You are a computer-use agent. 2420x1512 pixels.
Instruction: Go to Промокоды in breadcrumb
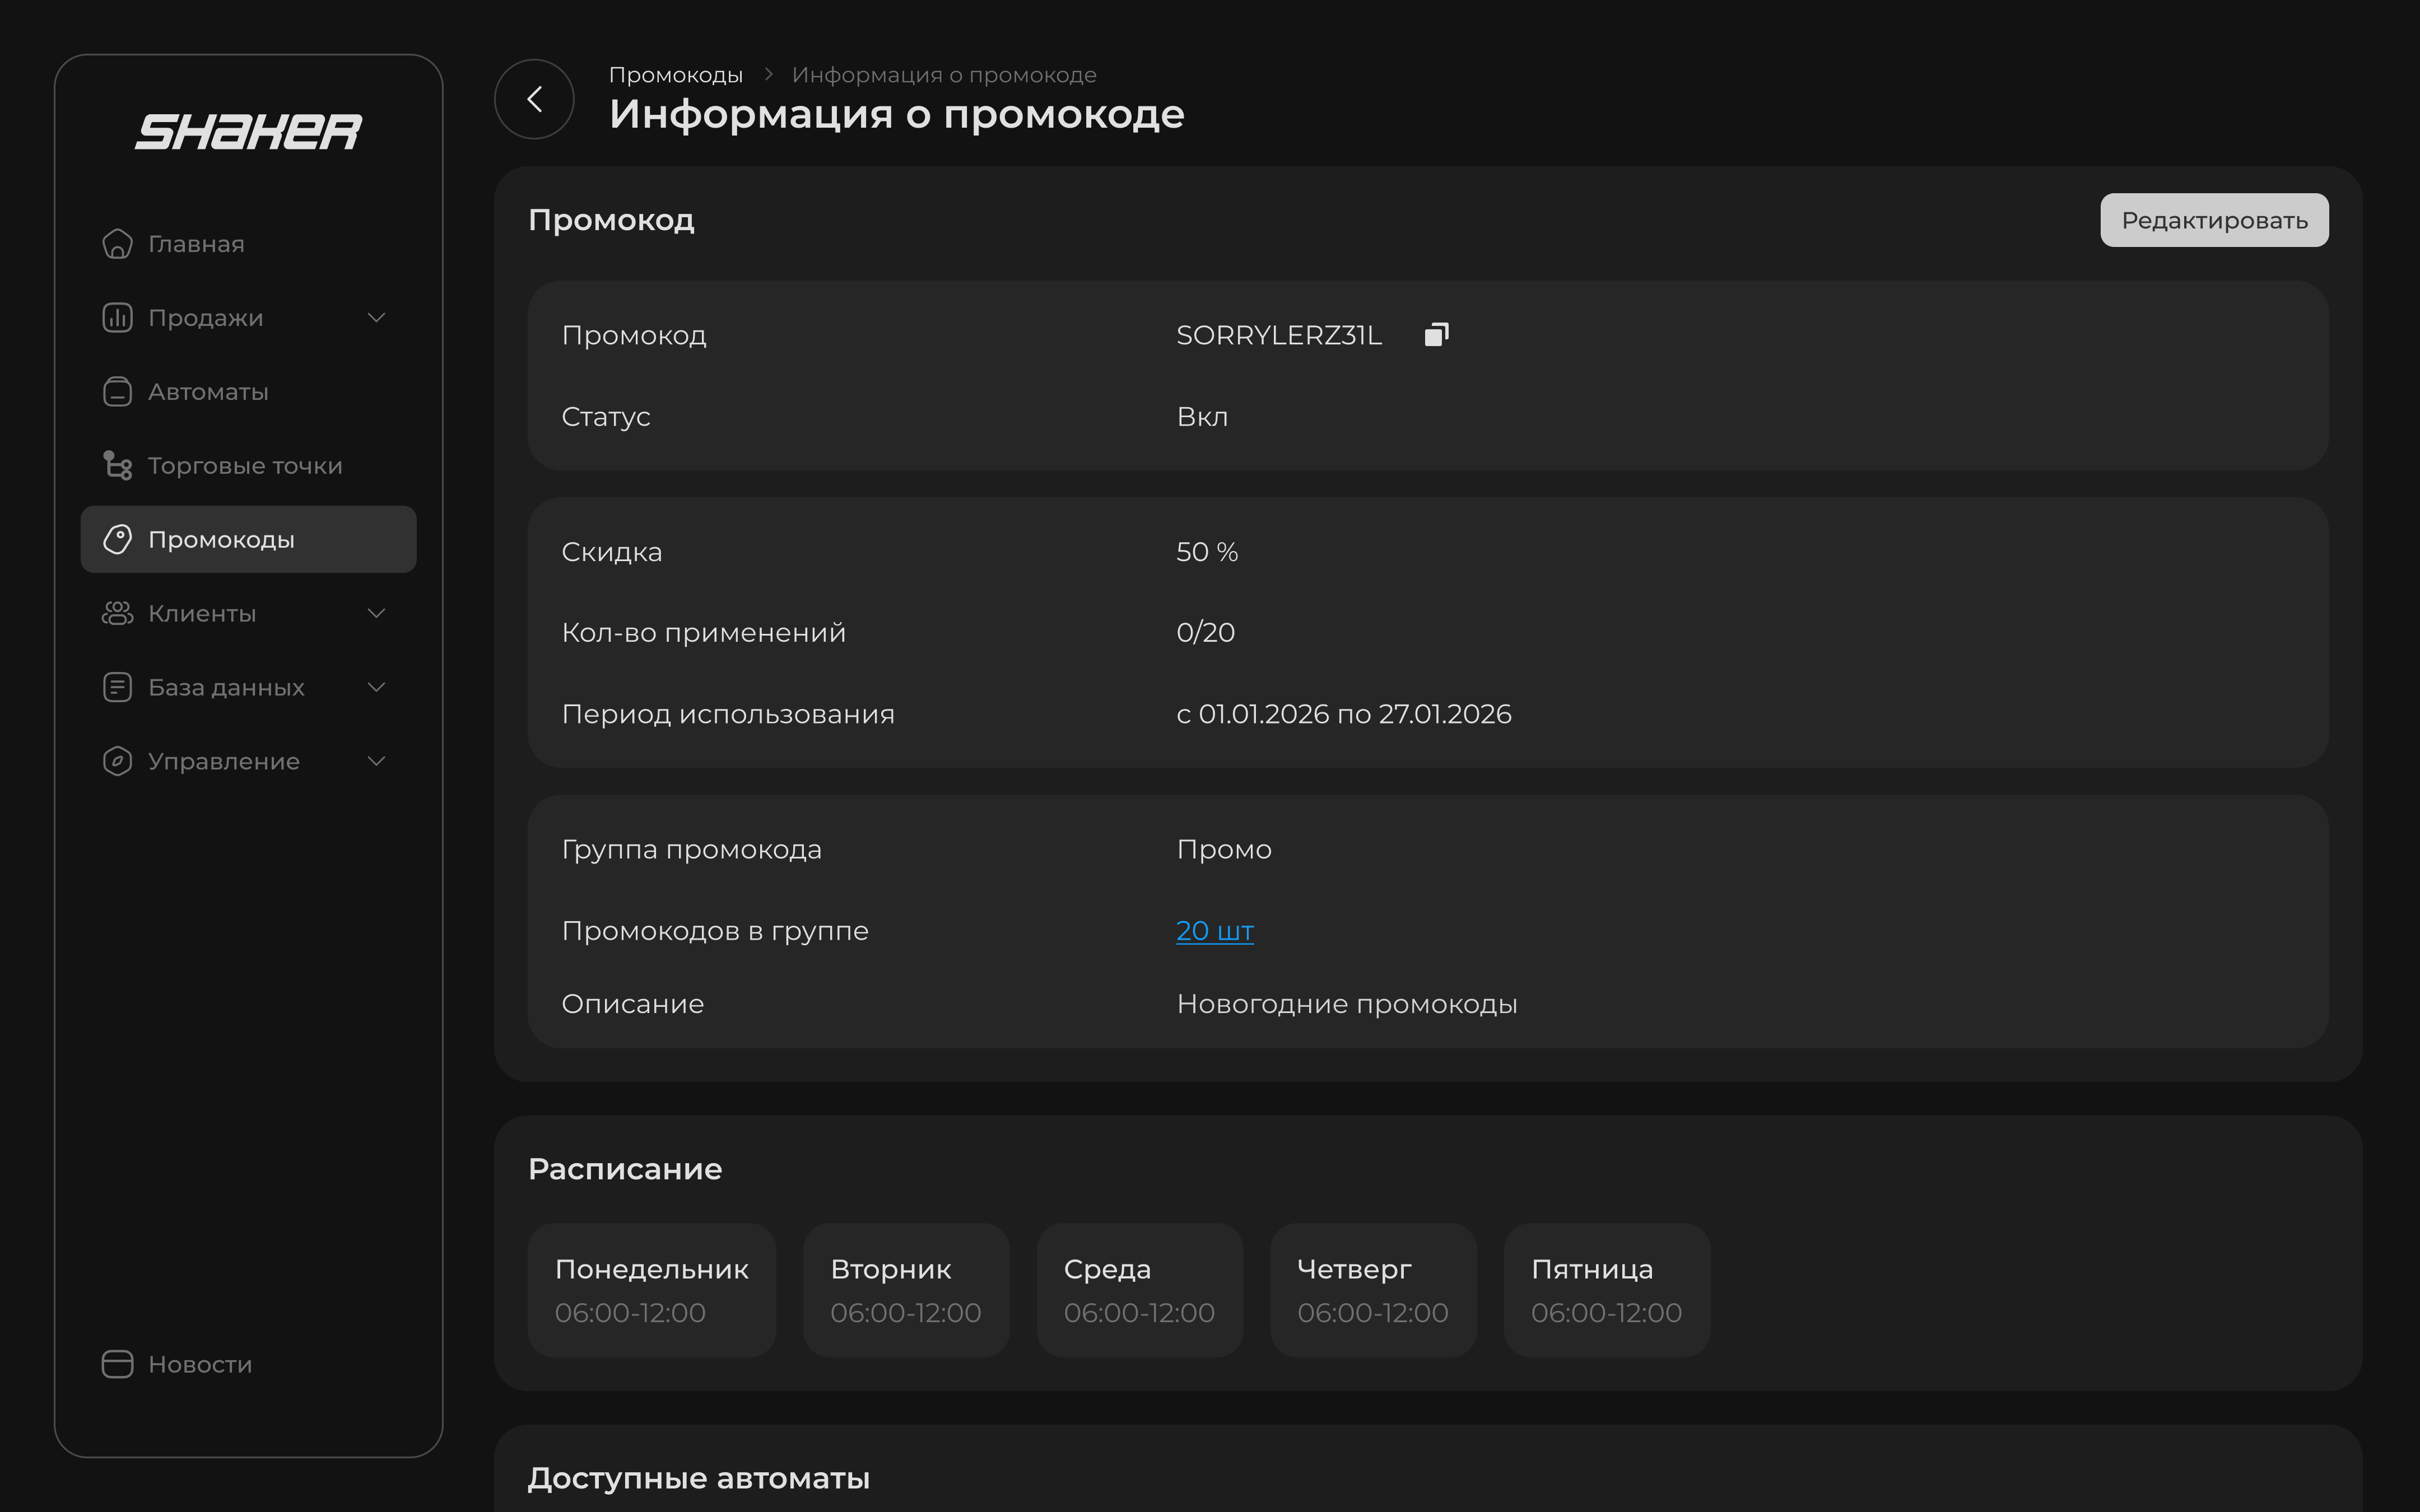(x=675, y=75)
